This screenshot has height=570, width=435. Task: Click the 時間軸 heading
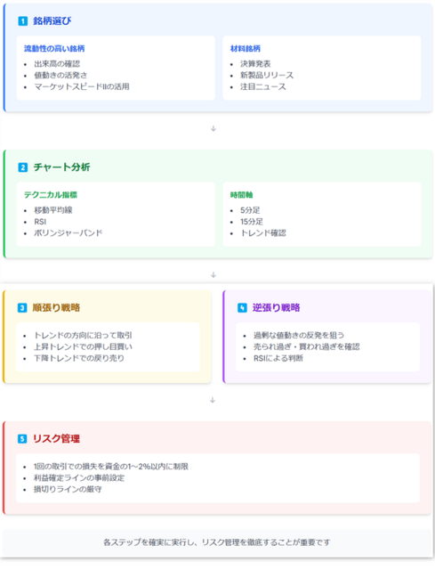[241, 195]
